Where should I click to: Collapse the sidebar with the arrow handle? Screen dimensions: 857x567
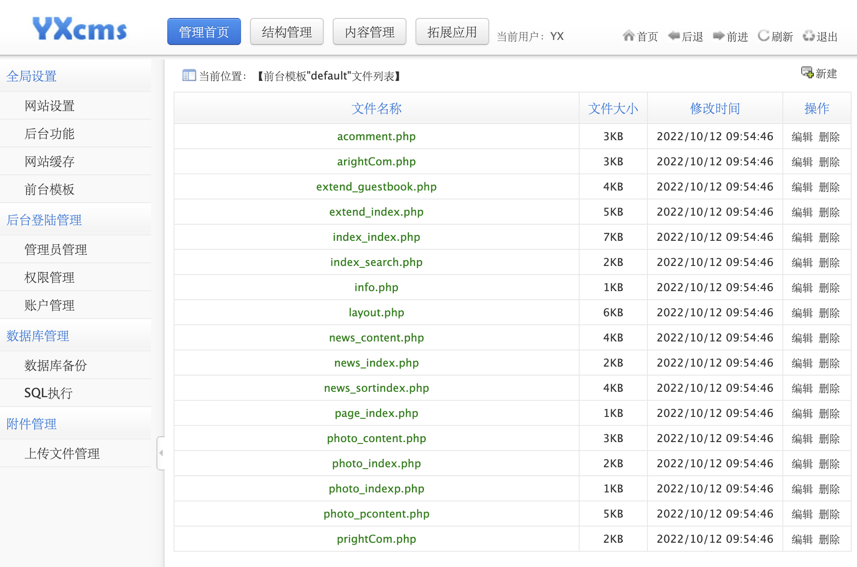click(x=161, y=453)
